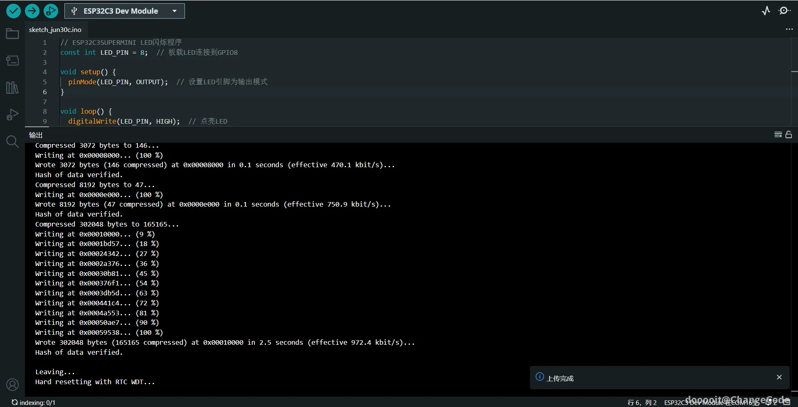Click output line 'Compressed 8192 bytes to 47...'

tap(95, 185)
